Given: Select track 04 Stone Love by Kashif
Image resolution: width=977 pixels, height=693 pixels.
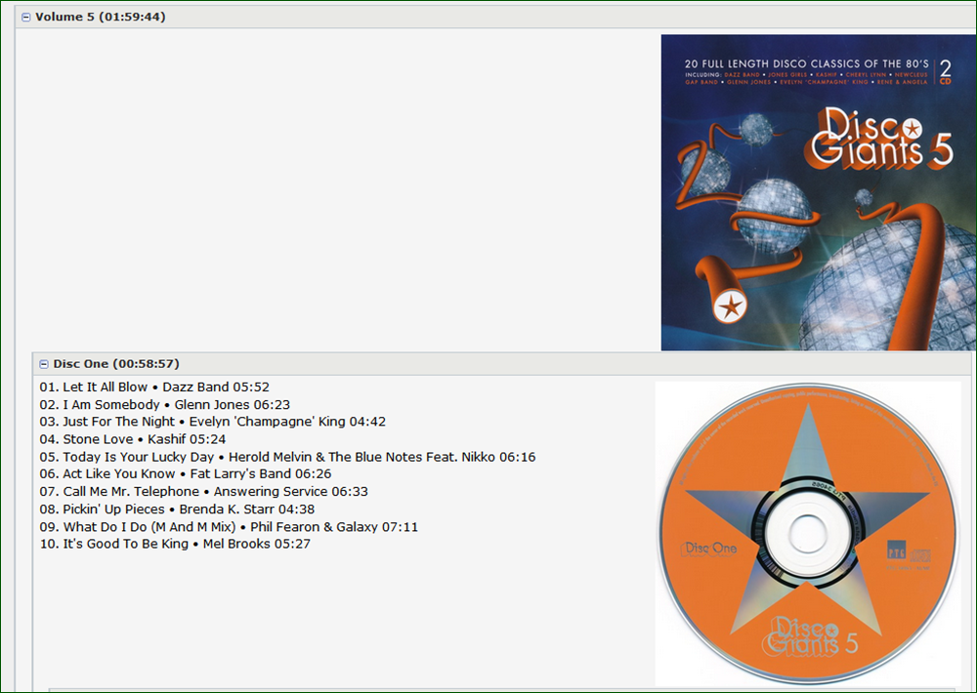Looking at the screenshot, I should pyautogui.click(x=133, y=439).
